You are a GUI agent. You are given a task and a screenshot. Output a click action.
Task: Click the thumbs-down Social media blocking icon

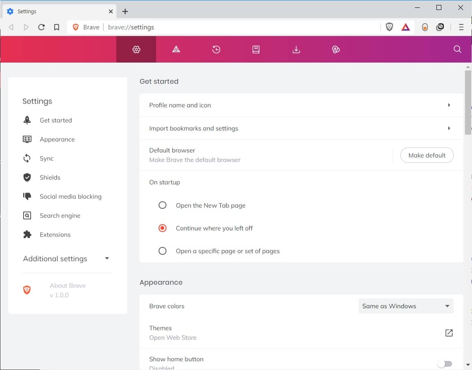[27, 196]
